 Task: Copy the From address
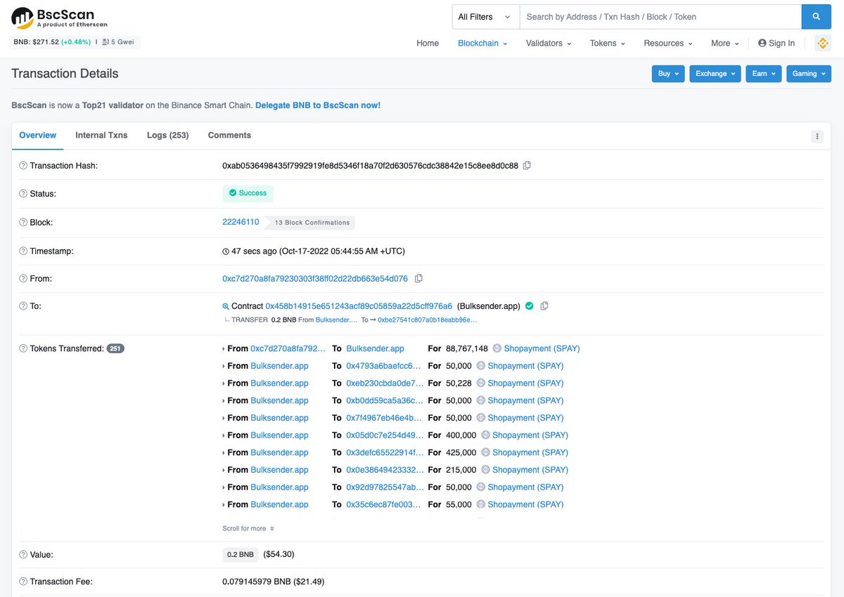(418, 279)
